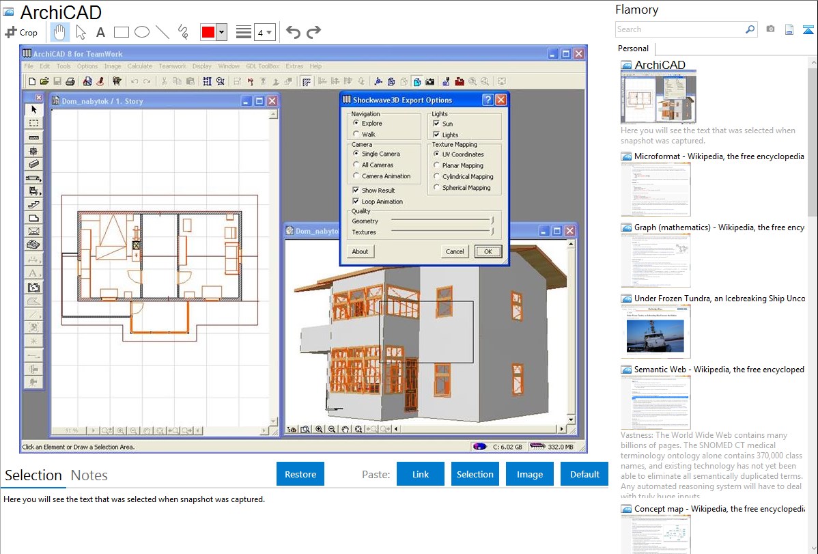This screenshot has width=818, height=554.
Task: Redo the last annotation
Action: point(313,32)
